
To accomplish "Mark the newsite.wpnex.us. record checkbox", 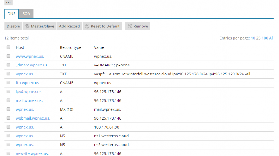I will [x=8, y=153].
